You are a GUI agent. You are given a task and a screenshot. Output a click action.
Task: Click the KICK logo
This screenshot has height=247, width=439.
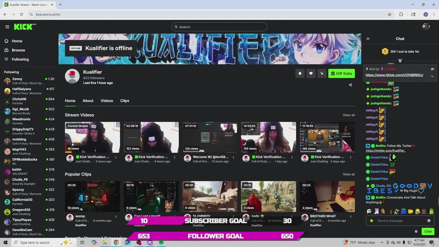point(25,27)
